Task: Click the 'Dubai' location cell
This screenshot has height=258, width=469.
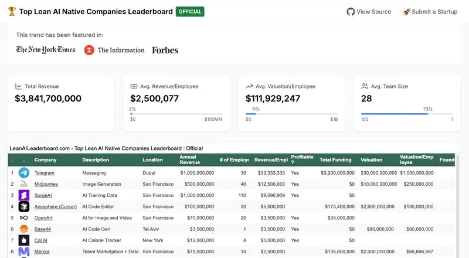Action: point(149,173)
